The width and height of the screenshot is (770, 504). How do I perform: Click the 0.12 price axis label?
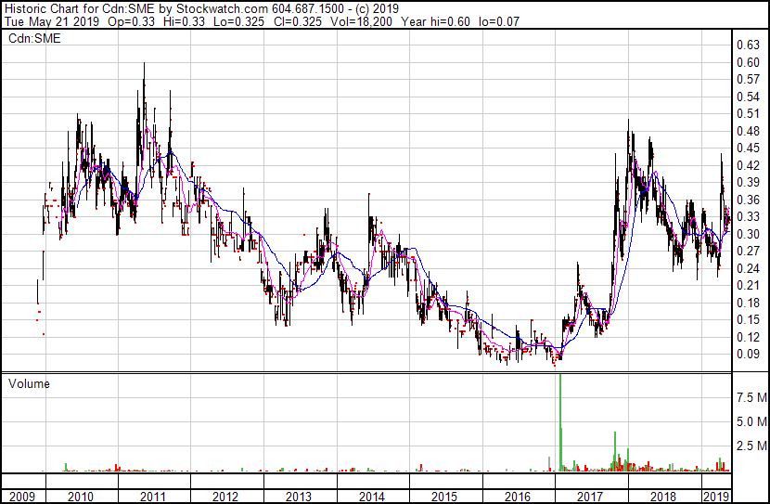(x=748, y=337)
